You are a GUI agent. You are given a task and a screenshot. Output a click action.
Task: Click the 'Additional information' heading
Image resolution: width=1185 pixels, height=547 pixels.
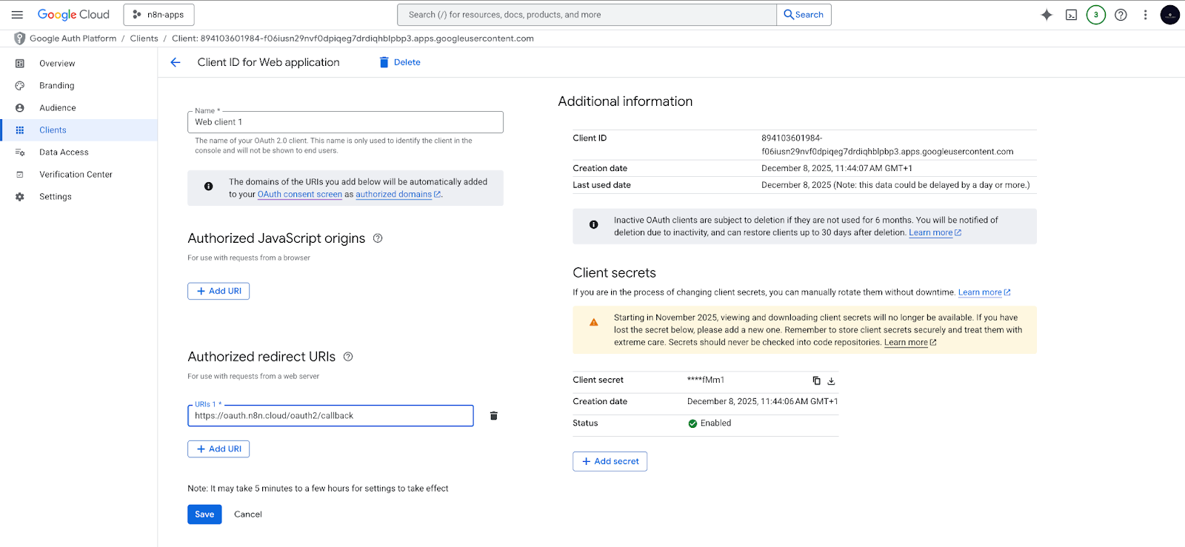[x=625, y=101]
